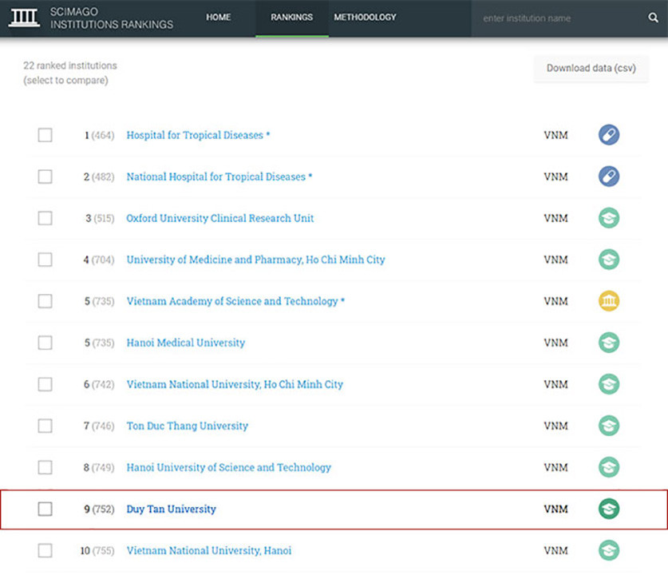Check the box for Duy Tan University
668x575 pixels.
click(45, 509)
